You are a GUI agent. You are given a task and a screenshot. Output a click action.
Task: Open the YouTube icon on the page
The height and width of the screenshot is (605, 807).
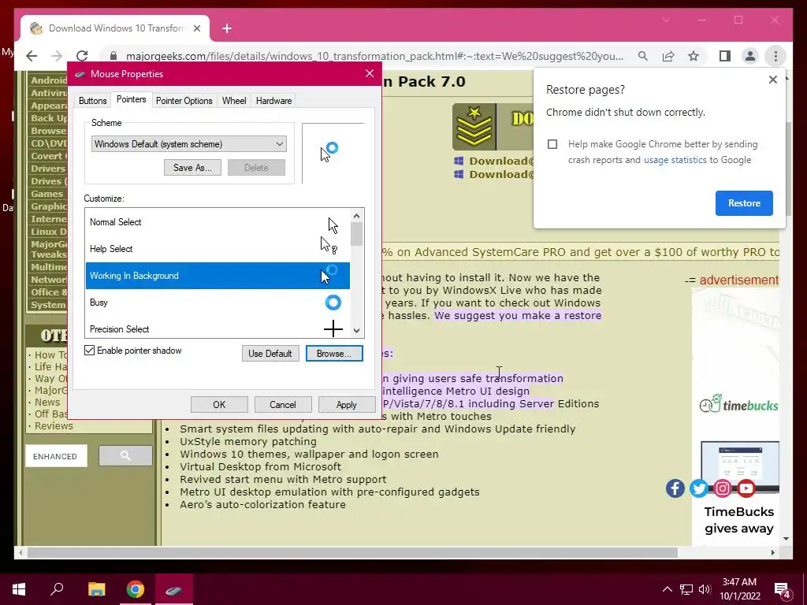[746, 488]
